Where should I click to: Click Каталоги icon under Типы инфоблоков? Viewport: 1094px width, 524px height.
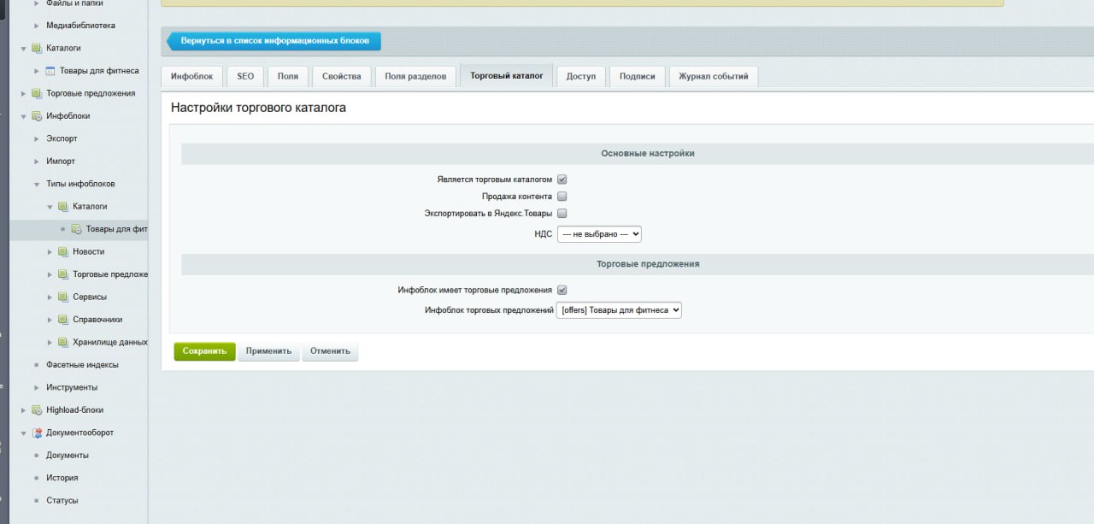coord(62,207)
